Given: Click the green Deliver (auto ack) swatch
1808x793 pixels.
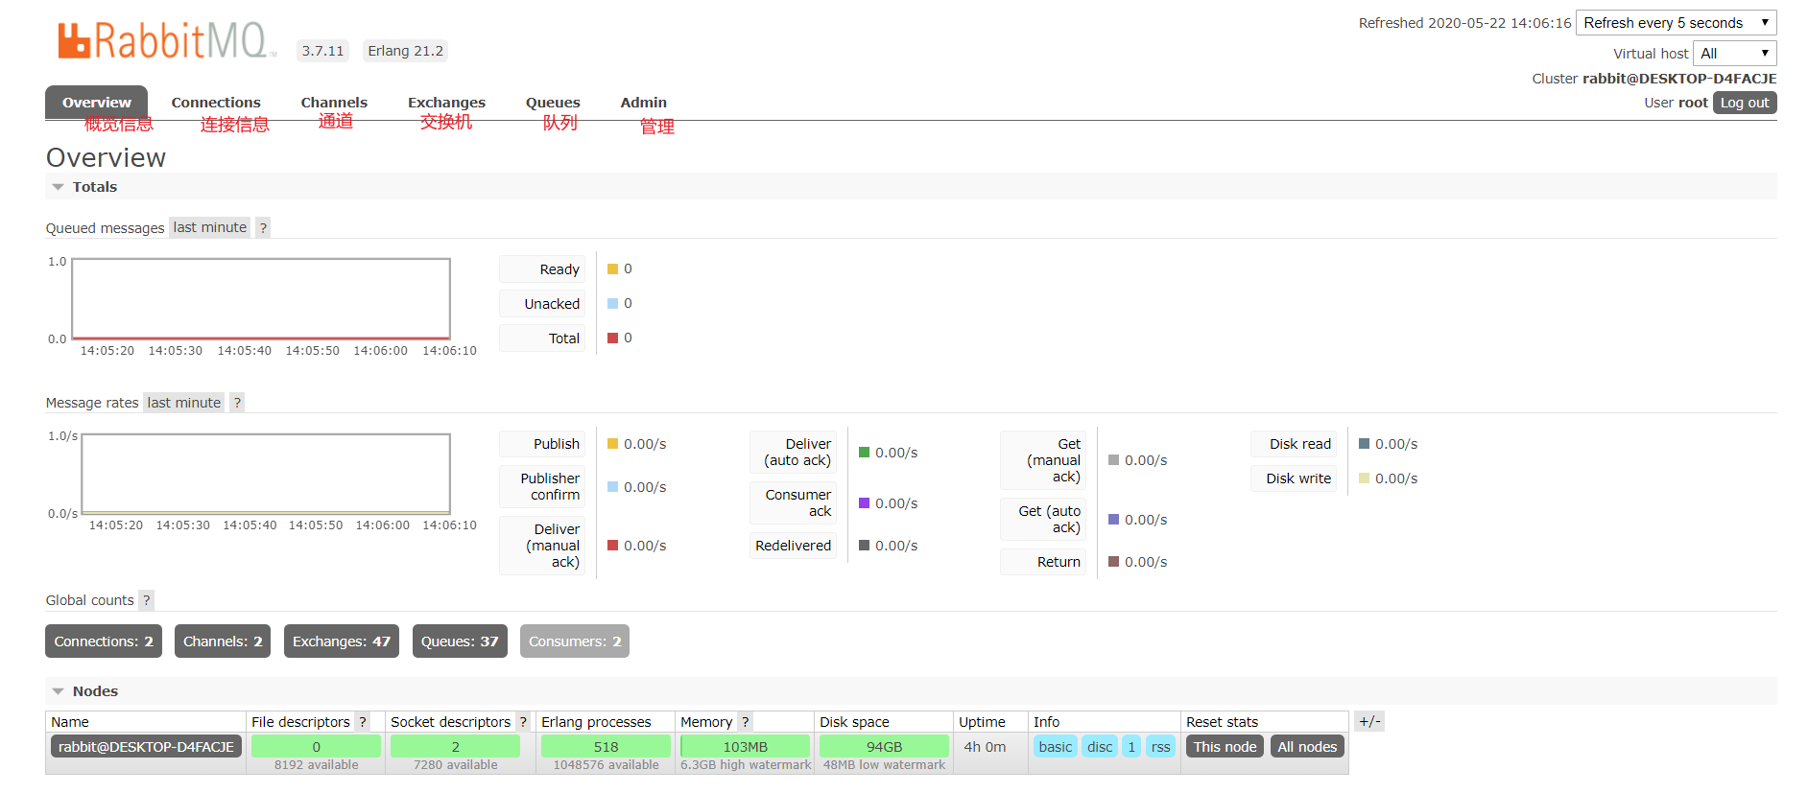Looking at the screenshot, I should pyautogui.click(x=864, y=453).
